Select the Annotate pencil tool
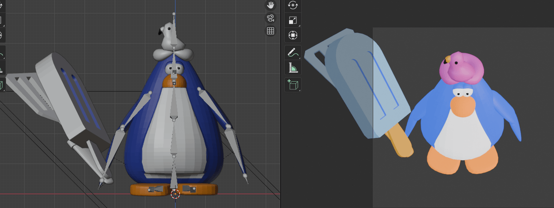The height and width of the screenshot is (208, 554). pyautogui.click(x=293, y=53)
